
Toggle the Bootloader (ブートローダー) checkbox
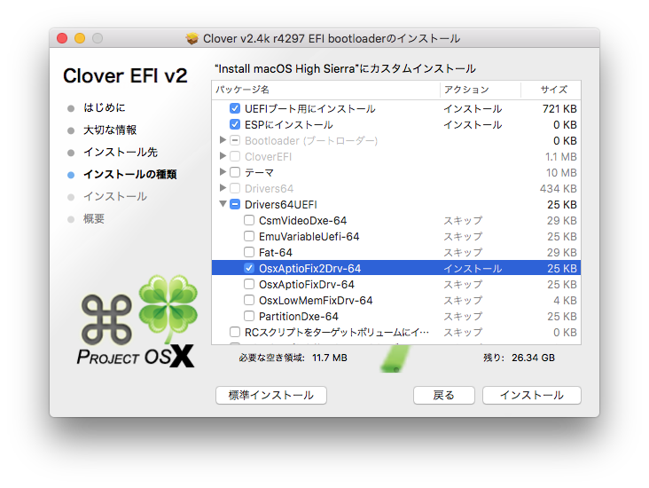click(235, 140)
